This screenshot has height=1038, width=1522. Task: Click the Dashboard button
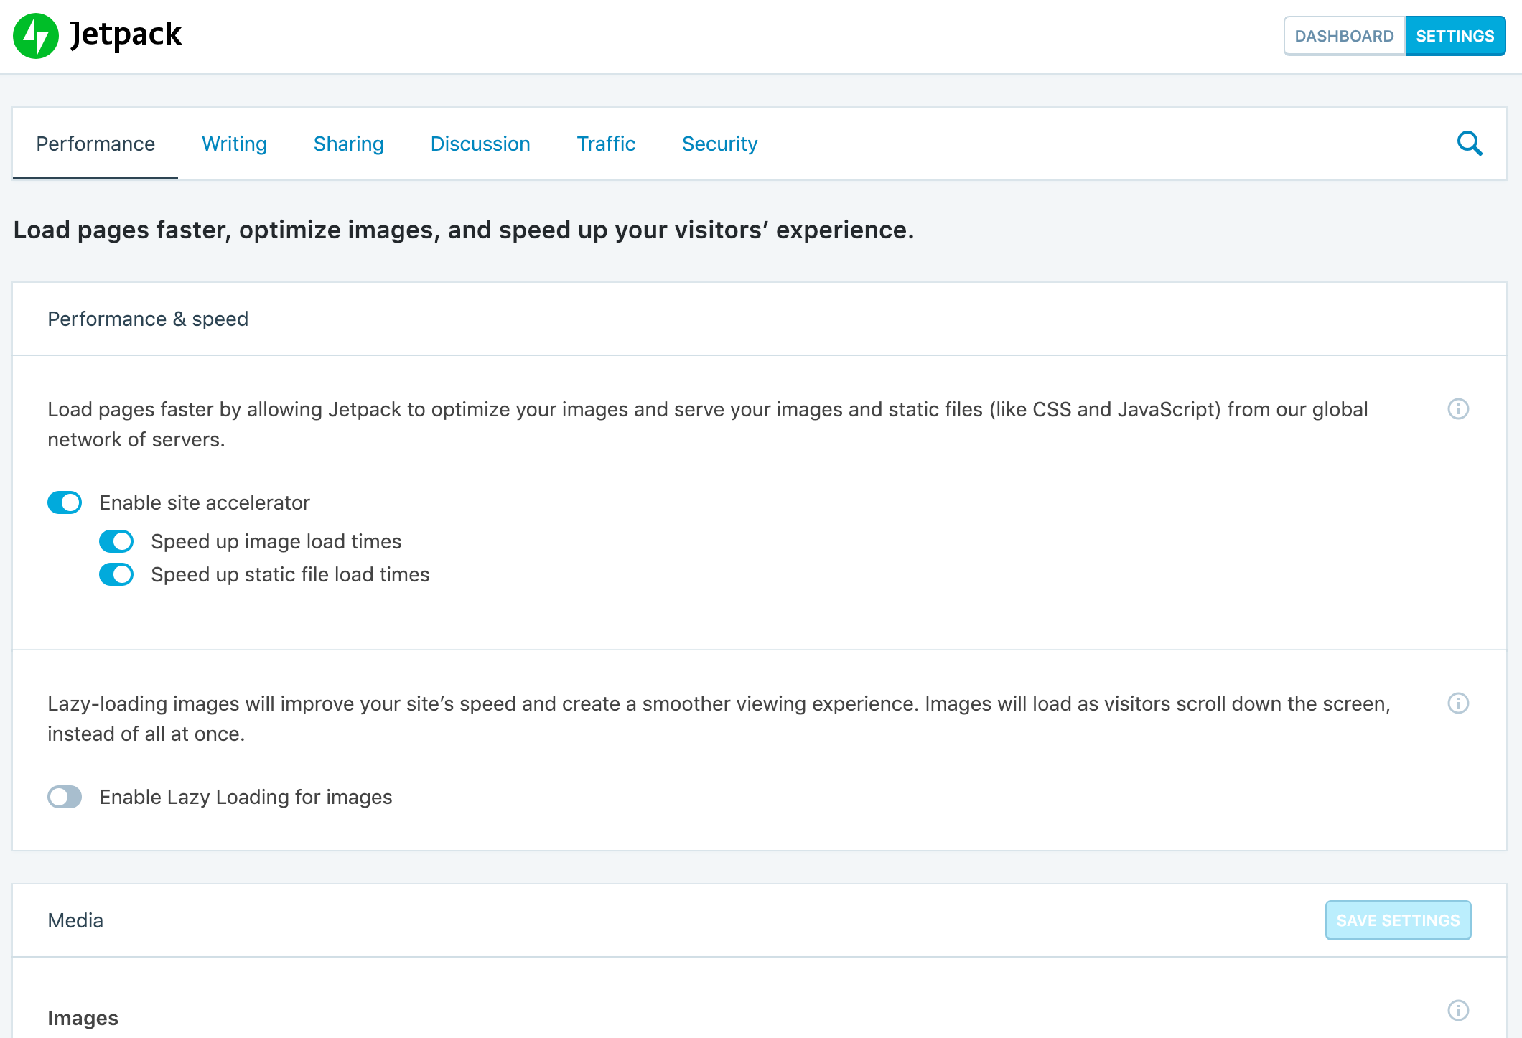[x=1344, y=36]
